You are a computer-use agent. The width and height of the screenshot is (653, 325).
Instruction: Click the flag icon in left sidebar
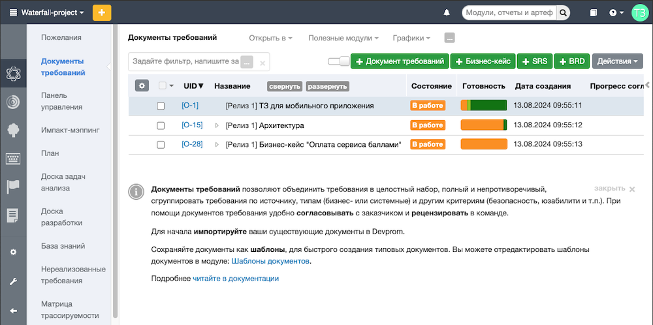(12, 187)
